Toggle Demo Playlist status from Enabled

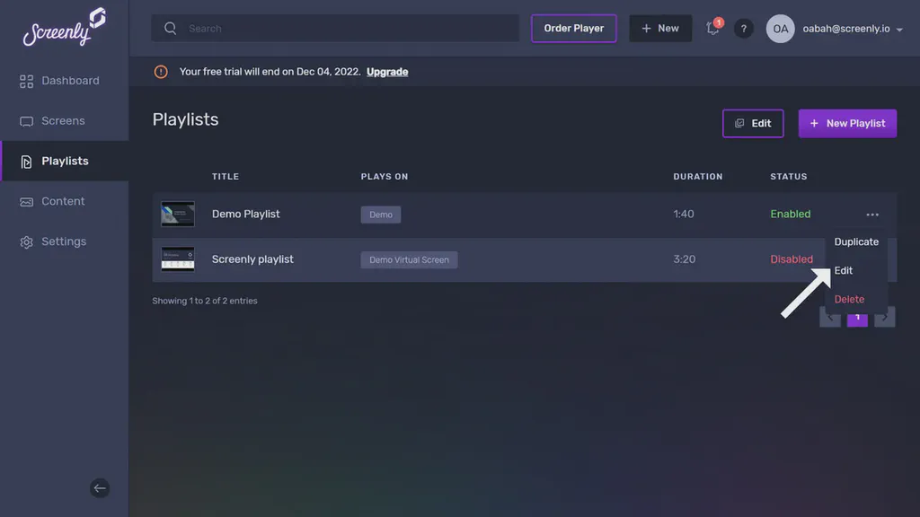790,214
